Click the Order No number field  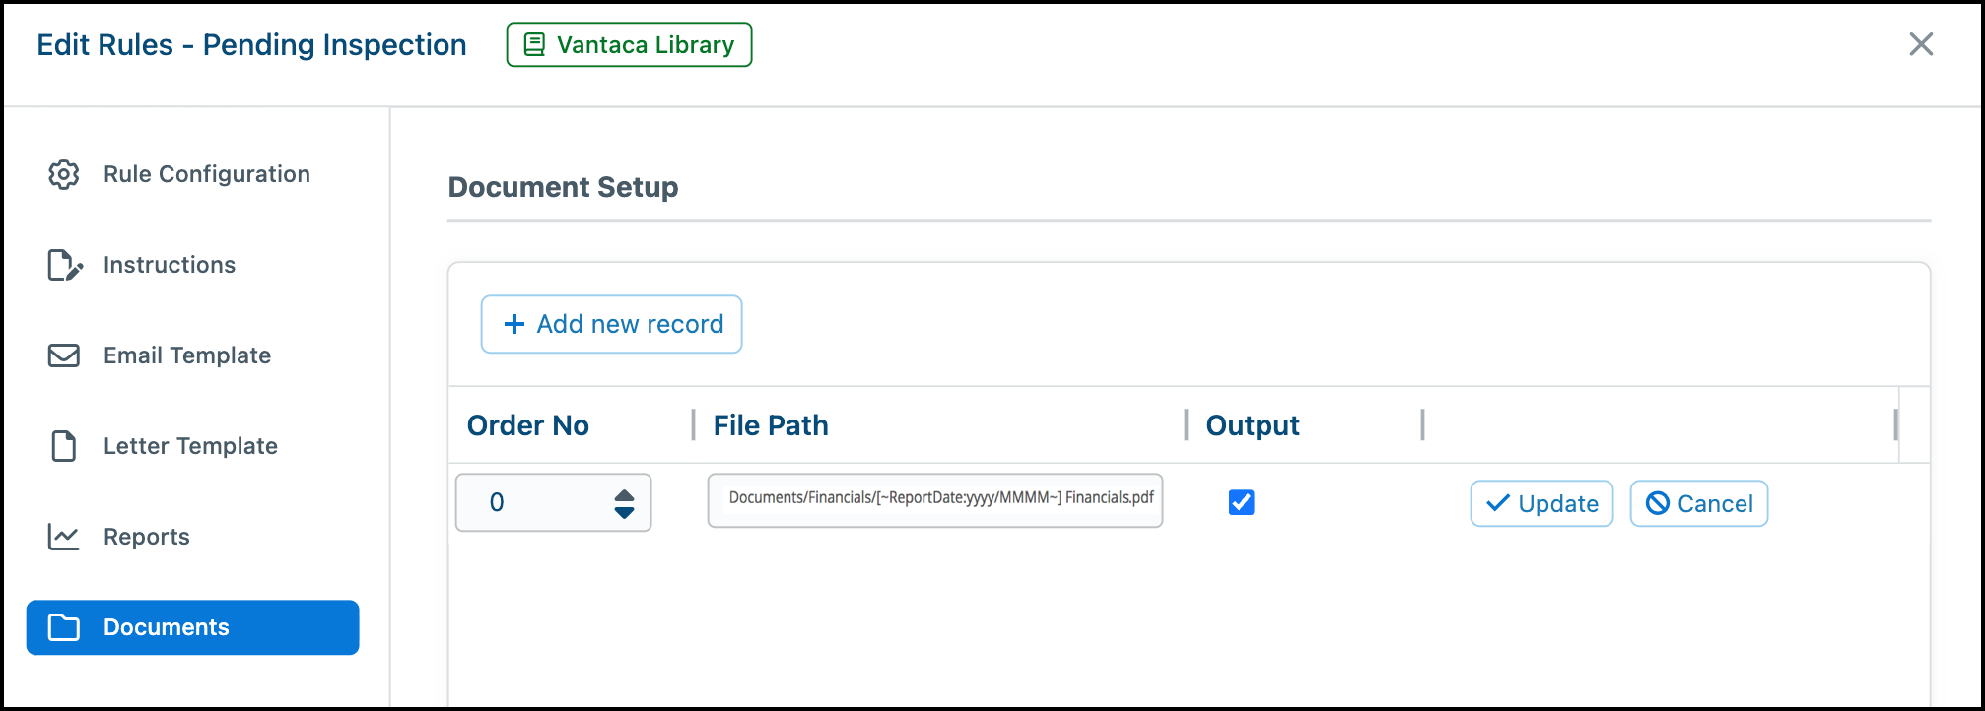(x=553, y=502)
